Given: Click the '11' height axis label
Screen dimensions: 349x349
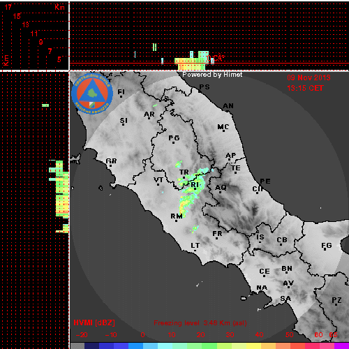Looking at the screenshot, I should click(34, 34).
